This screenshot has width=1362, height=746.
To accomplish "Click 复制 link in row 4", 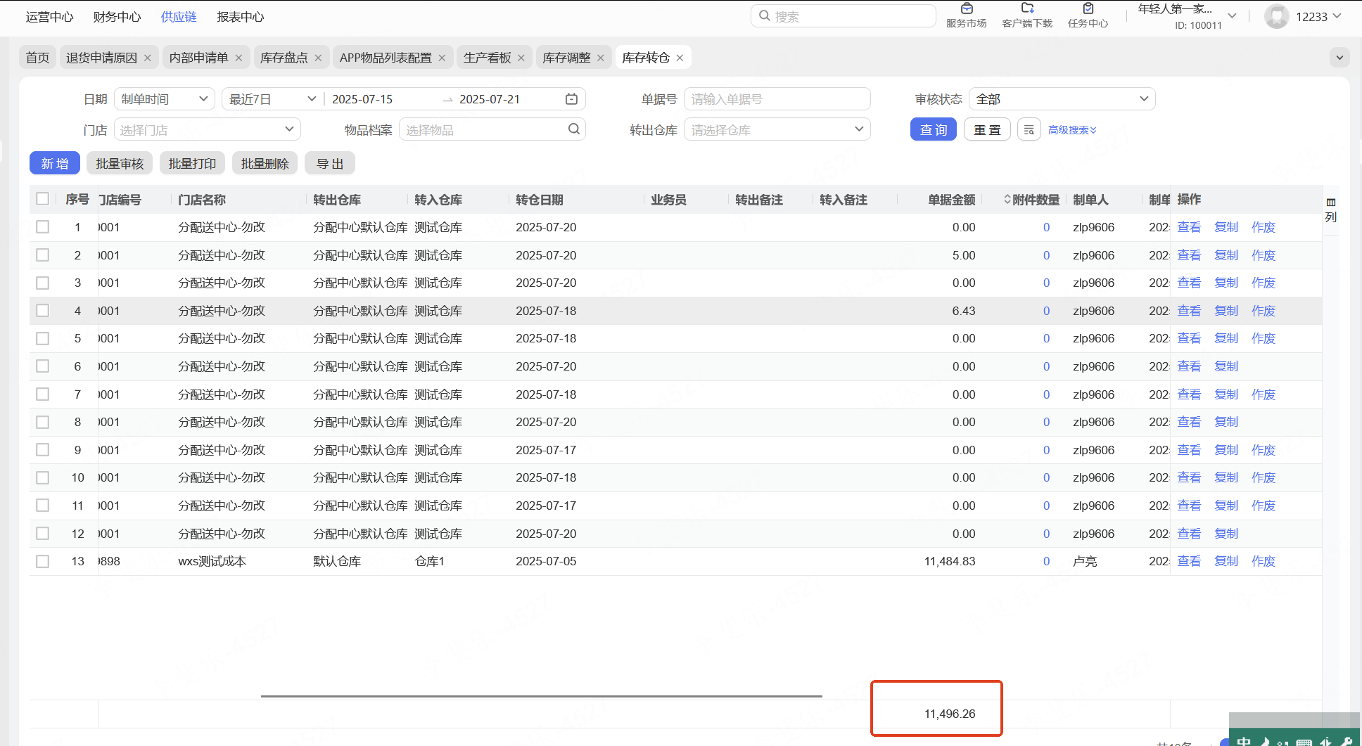I will tap(1226, 311).
